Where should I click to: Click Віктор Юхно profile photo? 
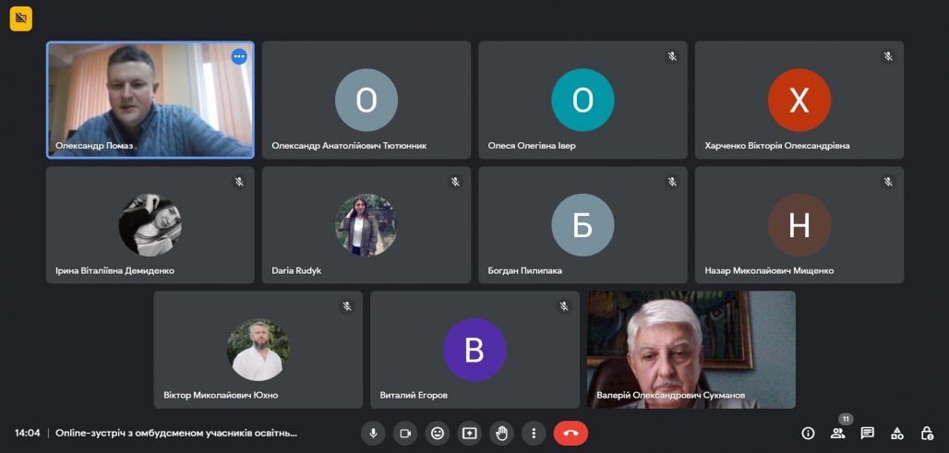(x=258, y=350)
